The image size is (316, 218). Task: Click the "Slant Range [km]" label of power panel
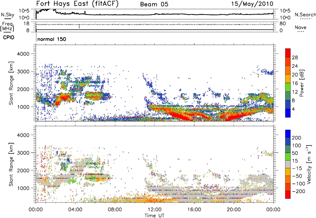coord(11,83)
